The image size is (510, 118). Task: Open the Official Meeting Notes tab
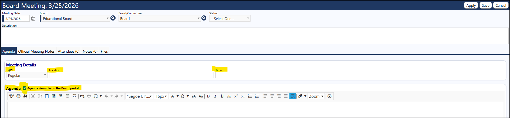tap(36, 51)
